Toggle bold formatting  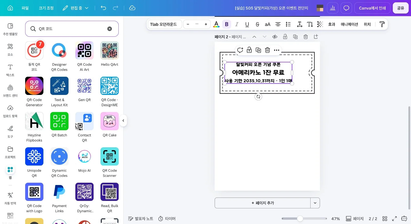point(227,24)
